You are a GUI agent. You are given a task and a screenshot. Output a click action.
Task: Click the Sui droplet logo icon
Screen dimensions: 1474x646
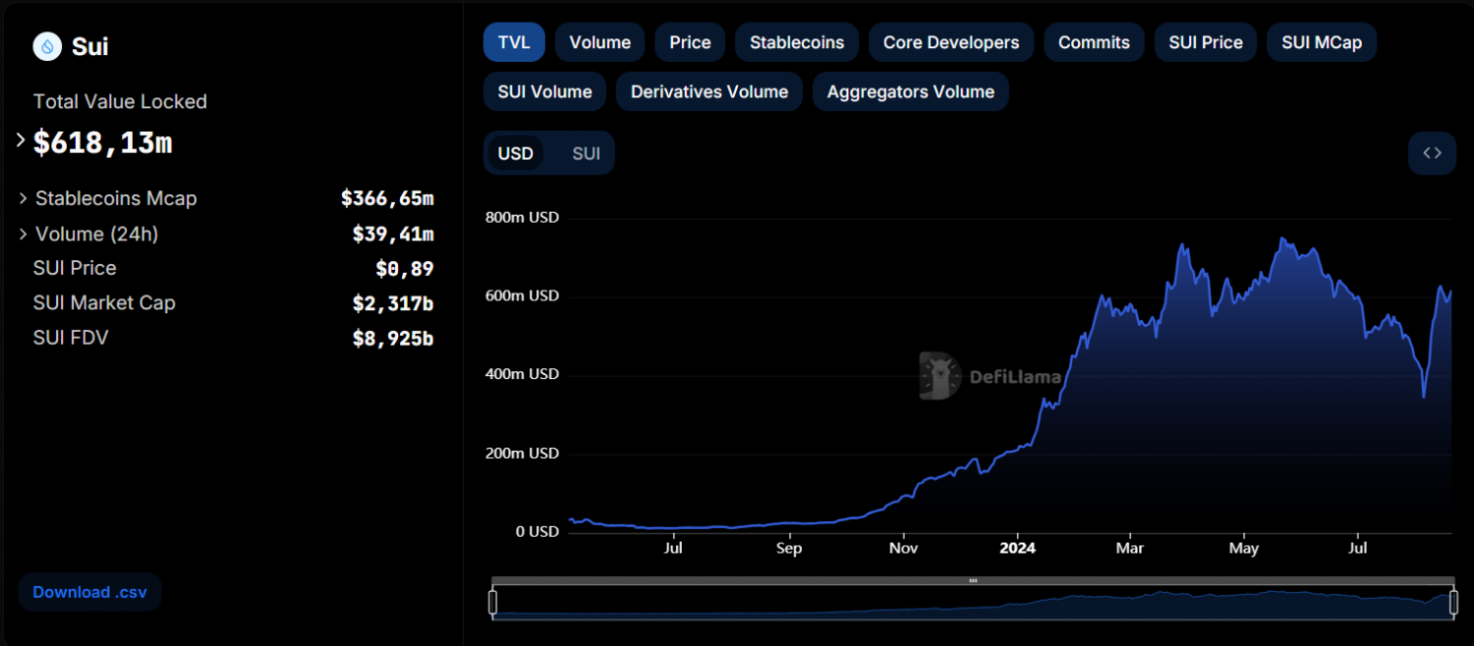coord(47,46)
